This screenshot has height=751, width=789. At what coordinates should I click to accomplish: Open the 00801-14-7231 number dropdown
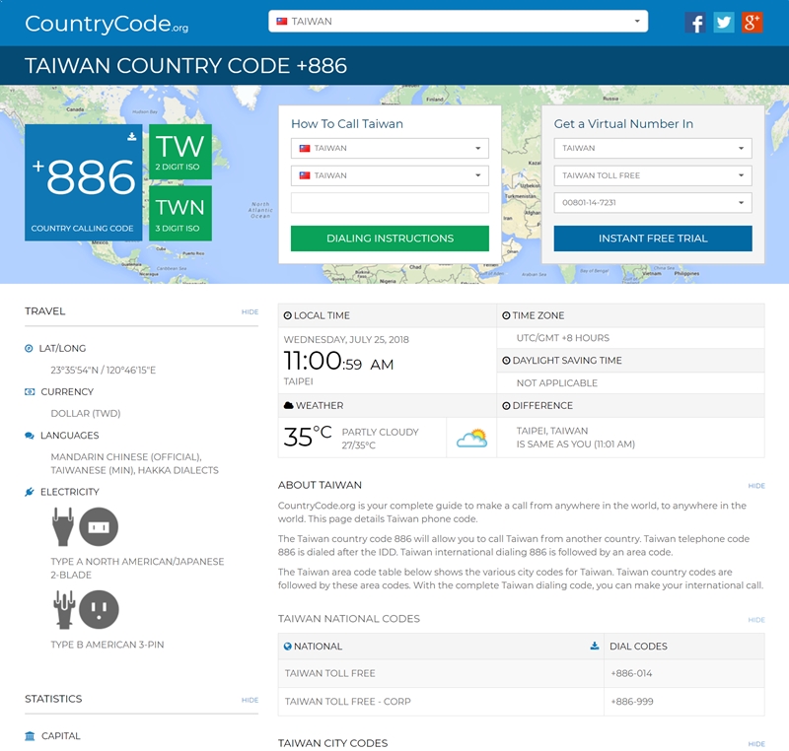[653, 203]
